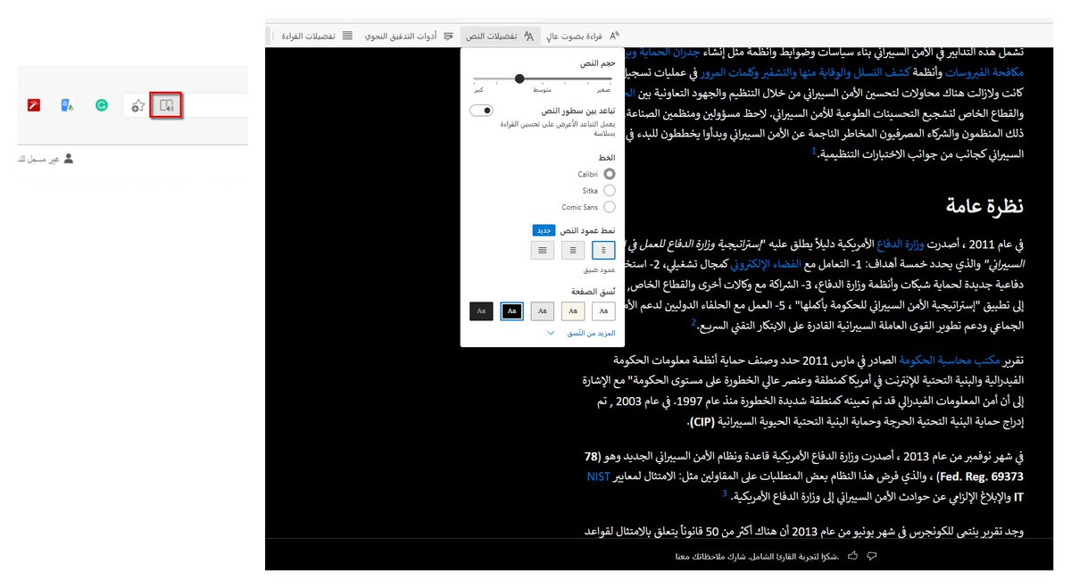Select the black page theme swatch
This screenshot has width=1071, height=588.
512,311
